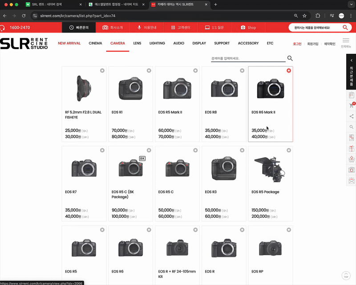Open the EOS R3 camera thumbnail
Screen dimensions: 356x285
click(224, 168)
